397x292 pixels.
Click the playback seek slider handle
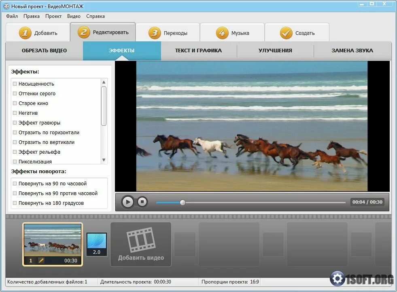[183, 202]
